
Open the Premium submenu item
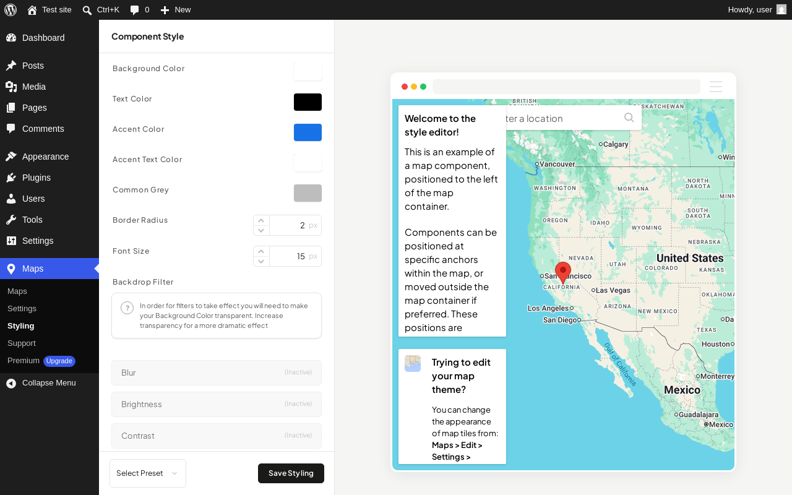pos(24,361)
